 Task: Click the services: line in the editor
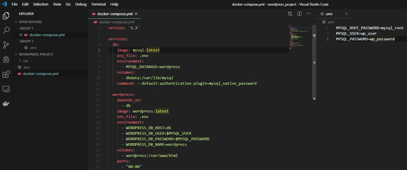(x=118, y=39)
